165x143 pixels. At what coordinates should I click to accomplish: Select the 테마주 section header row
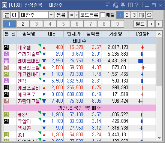[79, 41]
